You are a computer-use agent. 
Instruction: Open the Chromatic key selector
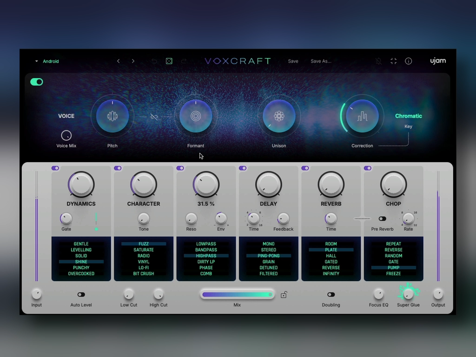[x=408, y=116]
